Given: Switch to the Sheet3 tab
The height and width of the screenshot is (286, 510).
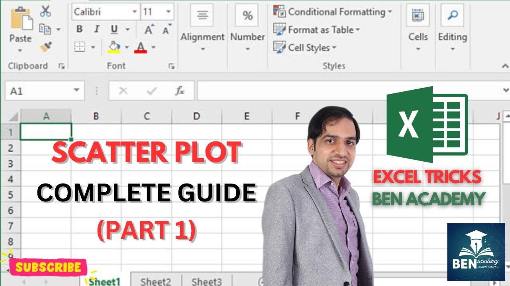Looking at the screenshot, I should pyautogui.click(x=207, y=281).
